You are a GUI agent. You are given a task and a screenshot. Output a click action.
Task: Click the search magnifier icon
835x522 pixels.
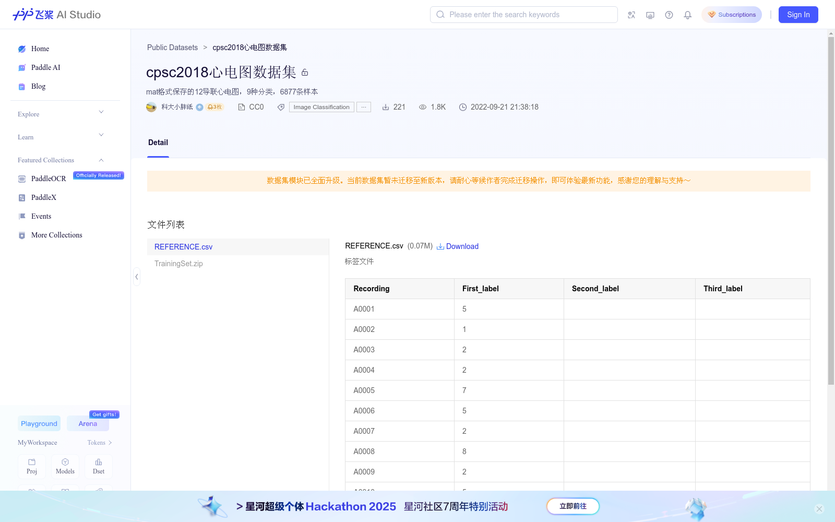point(440,15)
